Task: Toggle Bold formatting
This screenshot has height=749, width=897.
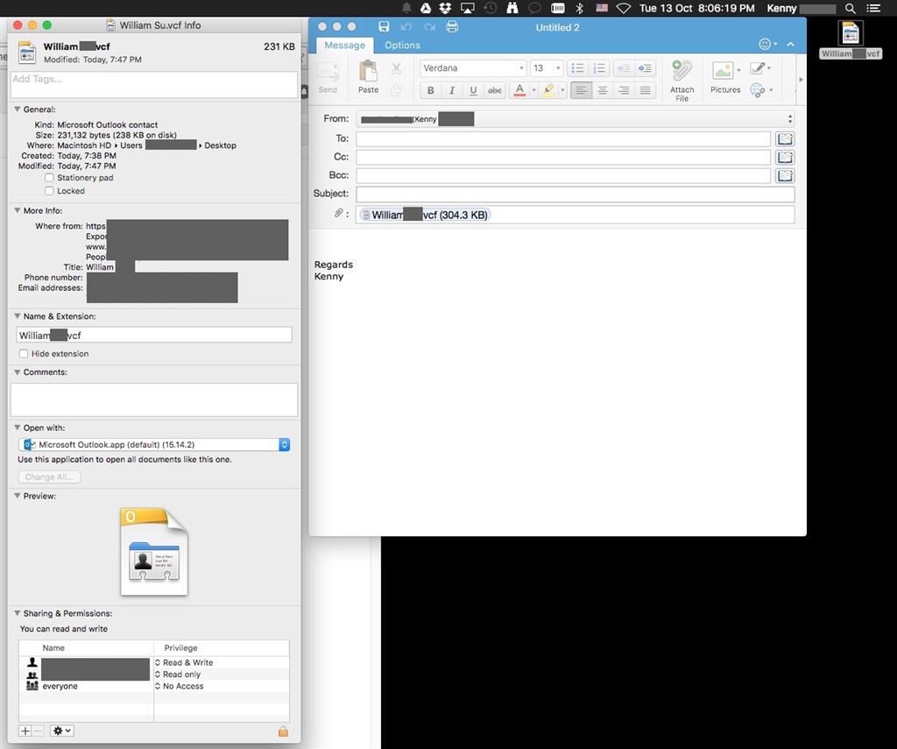Action: click(x=431, y=90)
